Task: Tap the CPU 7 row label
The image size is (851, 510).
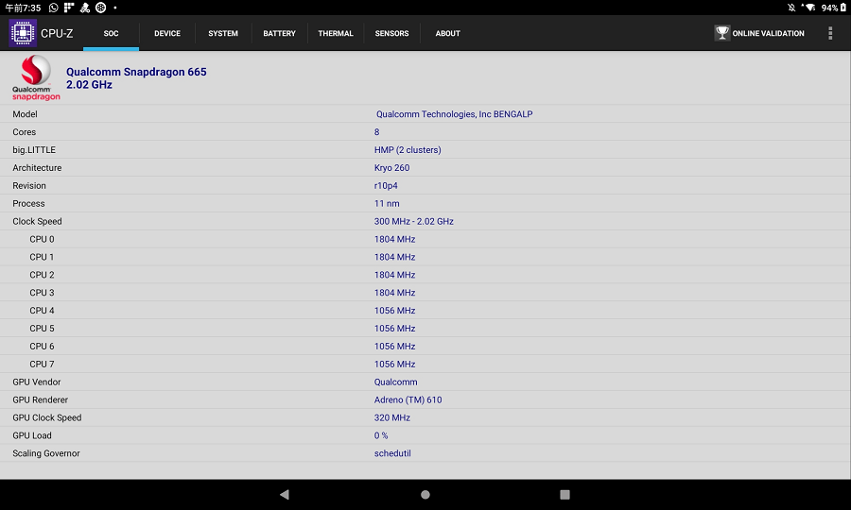Action: click(x=42, y=365)
